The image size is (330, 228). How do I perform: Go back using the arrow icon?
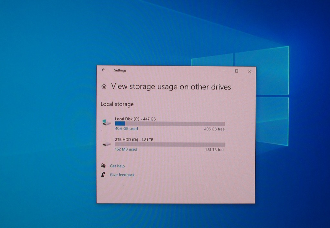pos(103,70)
